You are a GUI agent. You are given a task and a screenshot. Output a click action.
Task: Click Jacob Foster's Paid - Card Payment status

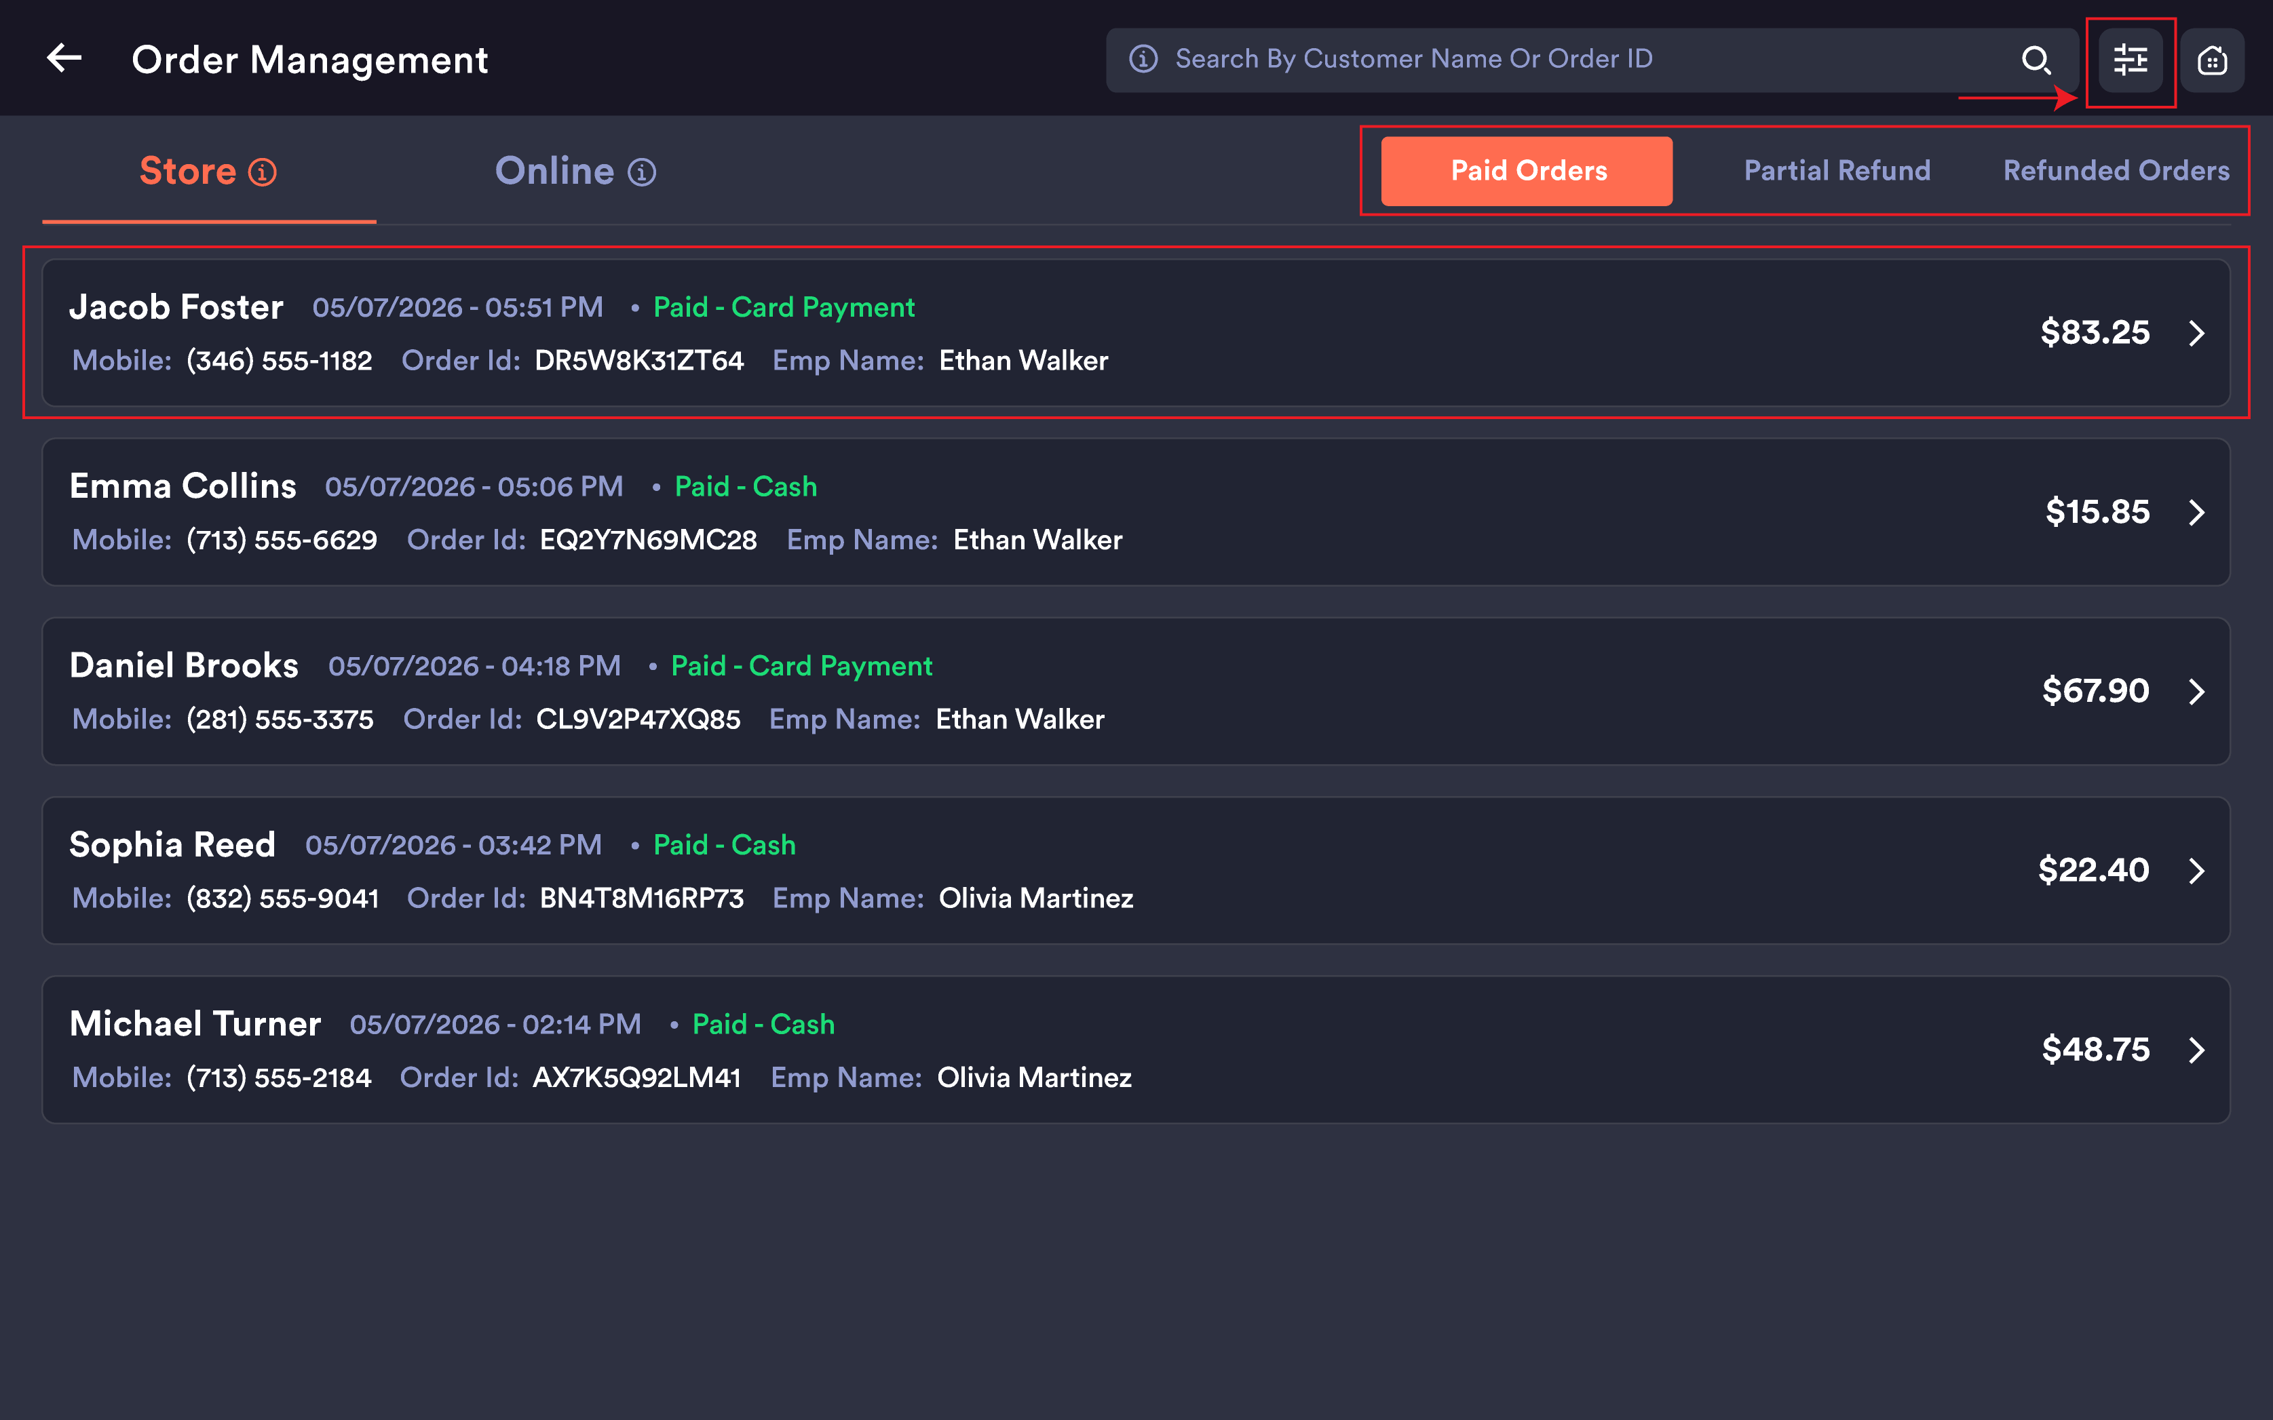pos(784,307)
